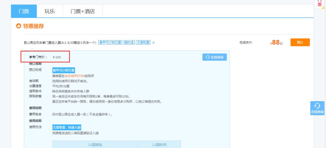Click the 入园时间 table header
Image resolution: width=326 pixels, height=148 pixels.
[159, 144]
